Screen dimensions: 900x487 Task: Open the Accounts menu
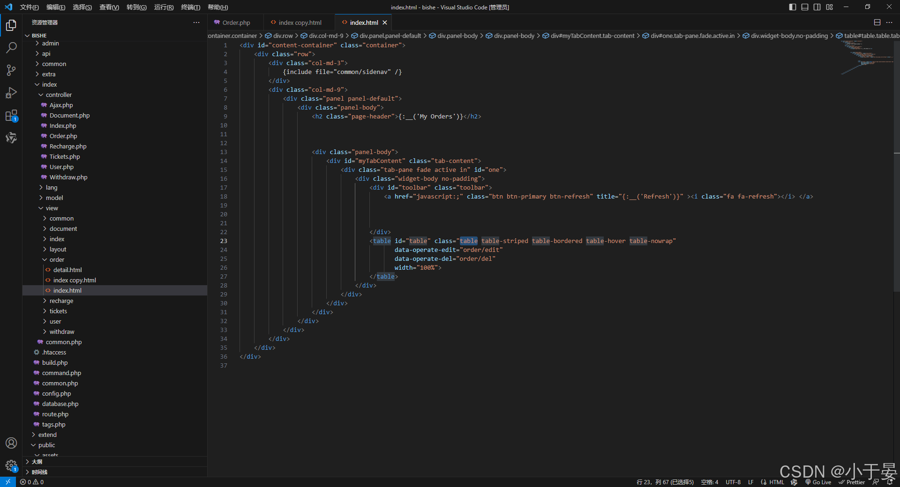(11, 443)
